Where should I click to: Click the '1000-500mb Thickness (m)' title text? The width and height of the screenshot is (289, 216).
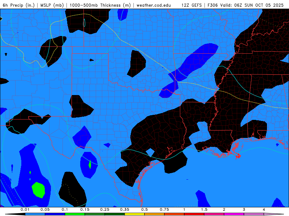coord(100,5)
